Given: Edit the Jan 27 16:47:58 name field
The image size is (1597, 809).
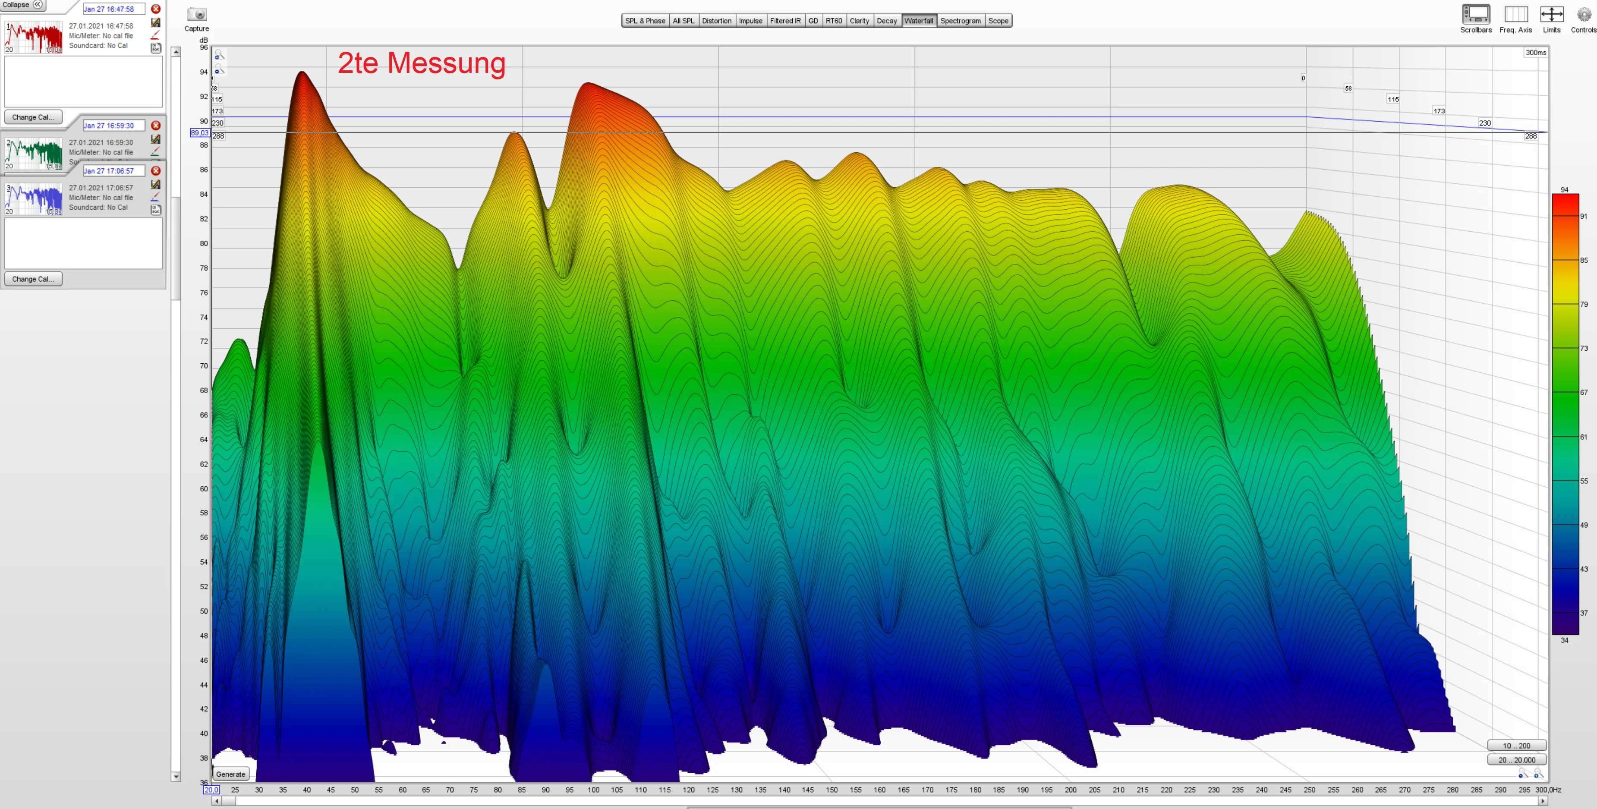Looking at the screenshot, I should (x=114, y=9).
